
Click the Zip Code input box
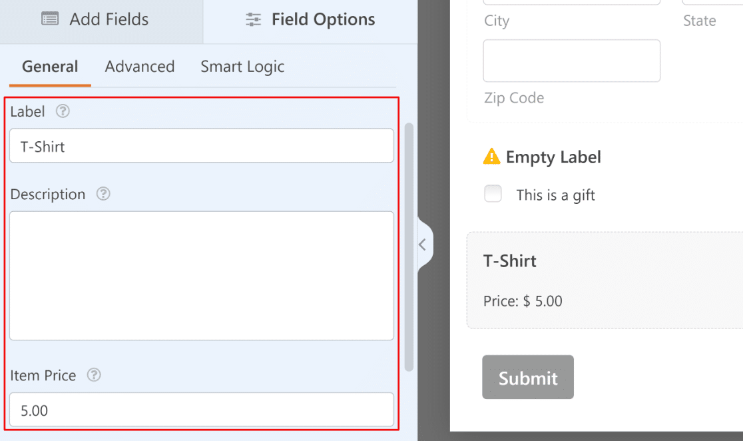coord(571,61)
